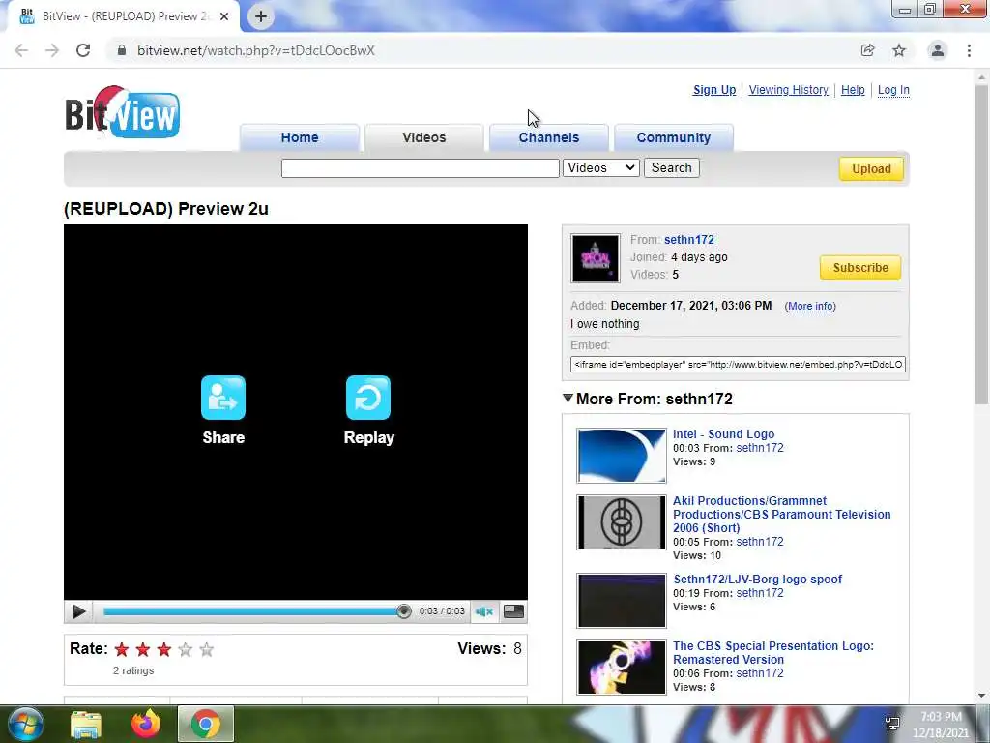Viewport: 990px width, 743px height.
Task: Open the Intel - Sound Logo title link
Action: coord(723,434)
